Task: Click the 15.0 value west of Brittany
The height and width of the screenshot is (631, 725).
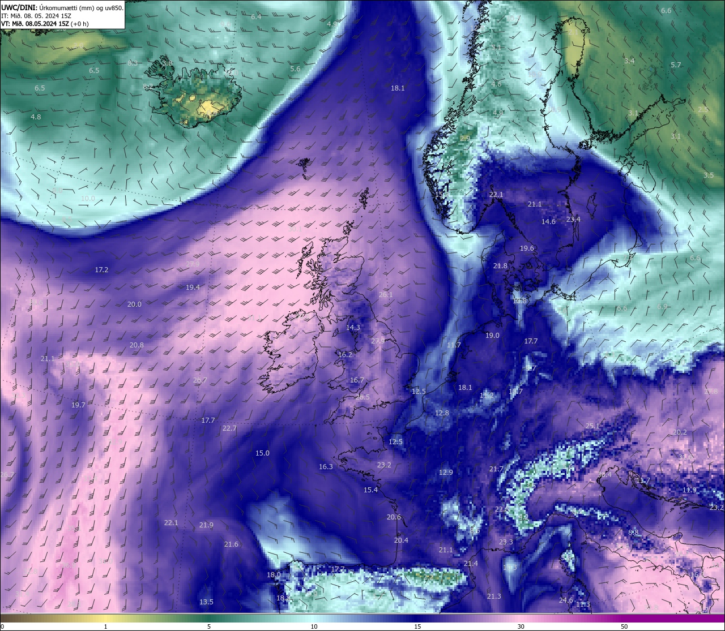Action: point(262,453)
